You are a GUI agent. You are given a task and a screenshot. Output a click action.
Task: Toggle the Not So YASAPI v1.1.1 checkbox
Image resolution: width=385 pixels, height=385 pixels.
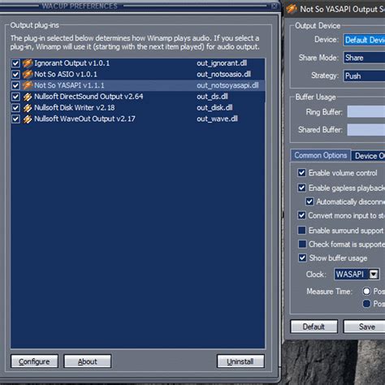click(15, 85)
